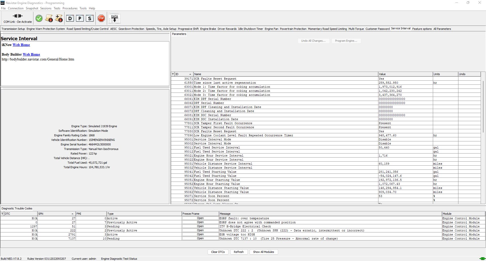
Task: Switch to the All Parameters tab
Action: click(x=442, y=29)
